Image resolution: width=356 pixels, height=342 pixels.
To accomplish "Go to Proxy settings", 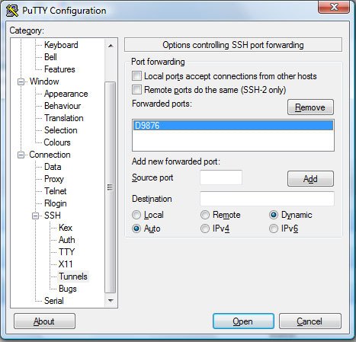I will click(54, 179).
